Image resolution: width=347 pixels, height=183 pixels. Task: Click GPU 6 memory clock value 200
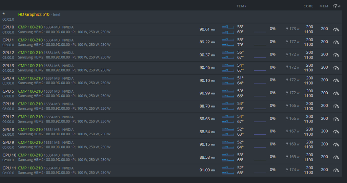coord(324,106)
